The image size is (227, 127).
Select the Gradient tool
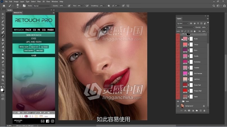point(3,51)
